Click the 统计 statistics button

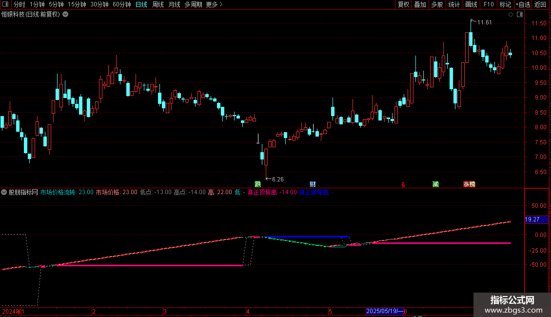tap(453, 4)
